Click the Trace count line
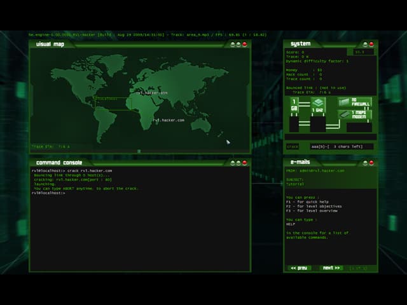 coord(304,79)
